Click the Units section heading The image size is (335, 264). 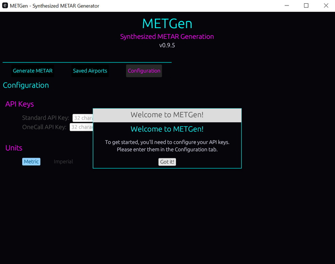[x=14, y=148]
